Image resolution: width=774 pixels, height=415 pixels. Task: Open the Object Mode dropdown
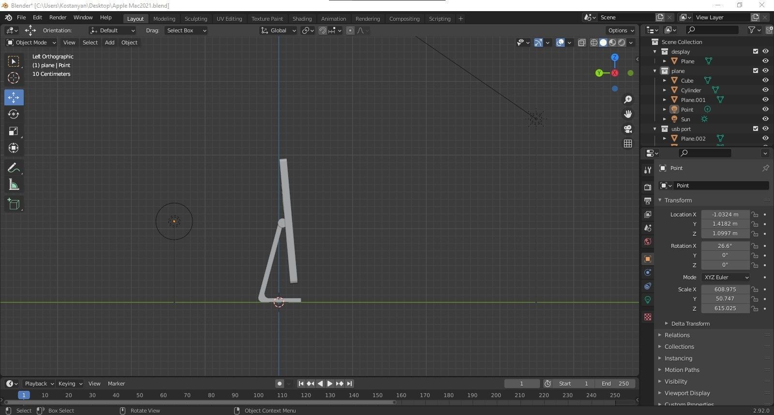pyautogui.click(x=31, y=43)
